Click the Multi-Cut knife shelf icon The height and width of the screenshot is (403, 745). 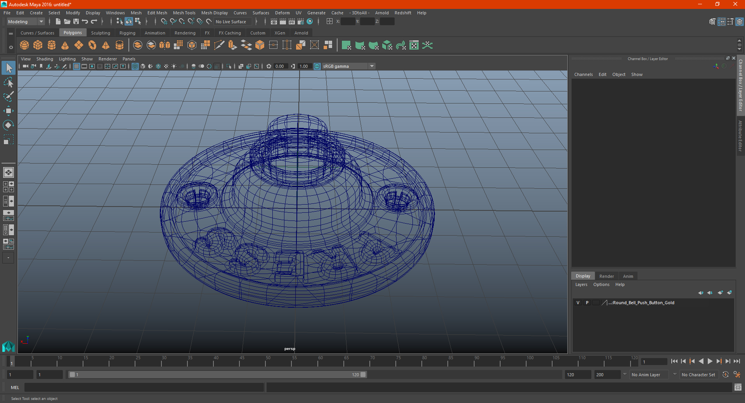pyautogui.click(x=219, y=45)
